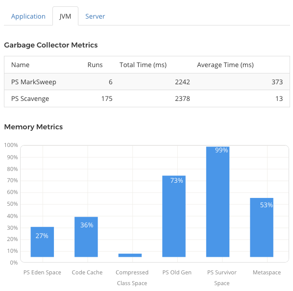The width and height of the screenshot is (293, 291).
Task: Click the Garbage Collector Metrics heading
Action: (x=51, y=45)
